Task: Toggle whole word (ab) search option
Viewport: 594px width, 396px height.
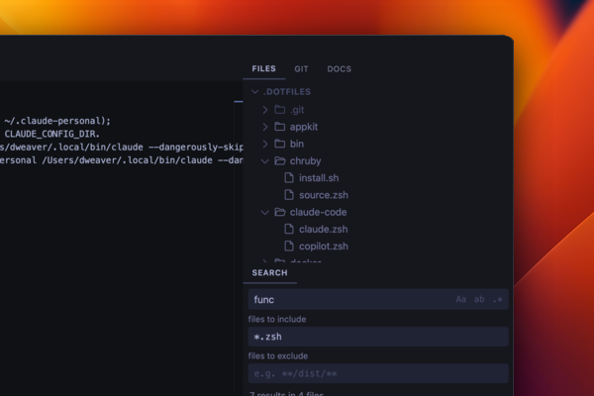Action: [x=479, y=299]
